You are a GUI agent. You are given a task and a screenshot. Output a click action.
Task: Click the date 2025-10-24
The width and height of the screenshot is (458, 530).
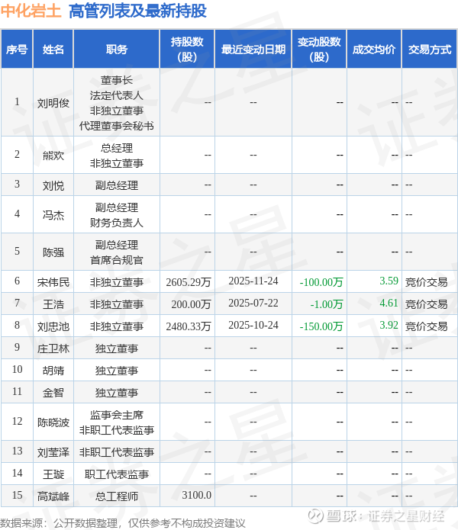253,325
